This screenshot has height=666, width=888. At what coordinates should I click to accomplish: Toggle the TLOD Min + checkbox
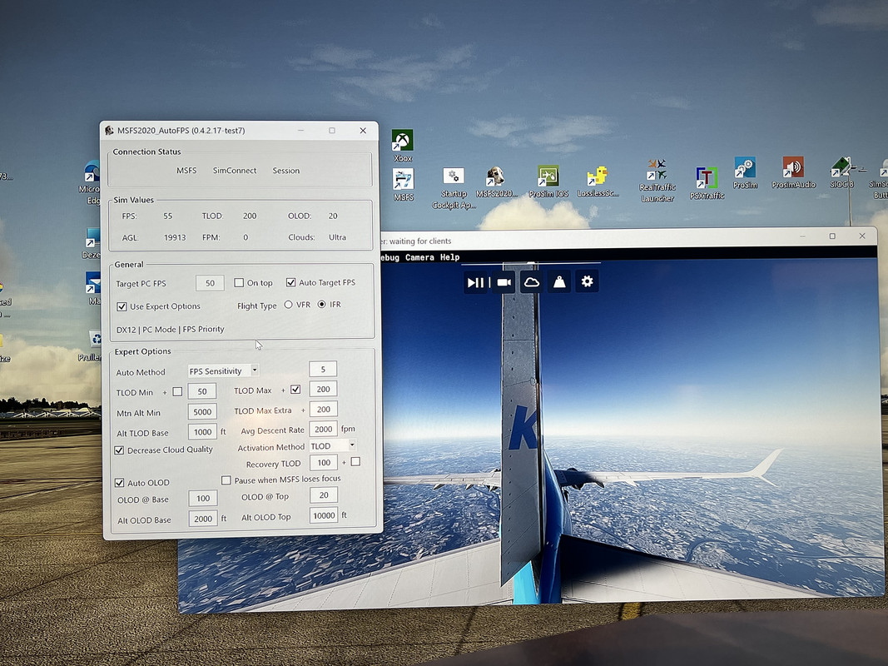click(x=177, y=391)
